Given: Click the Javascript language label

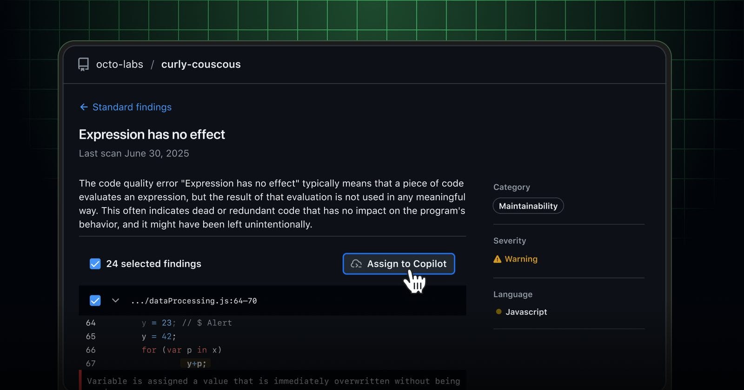Looking at the screenshot, I should coord(526,312).
